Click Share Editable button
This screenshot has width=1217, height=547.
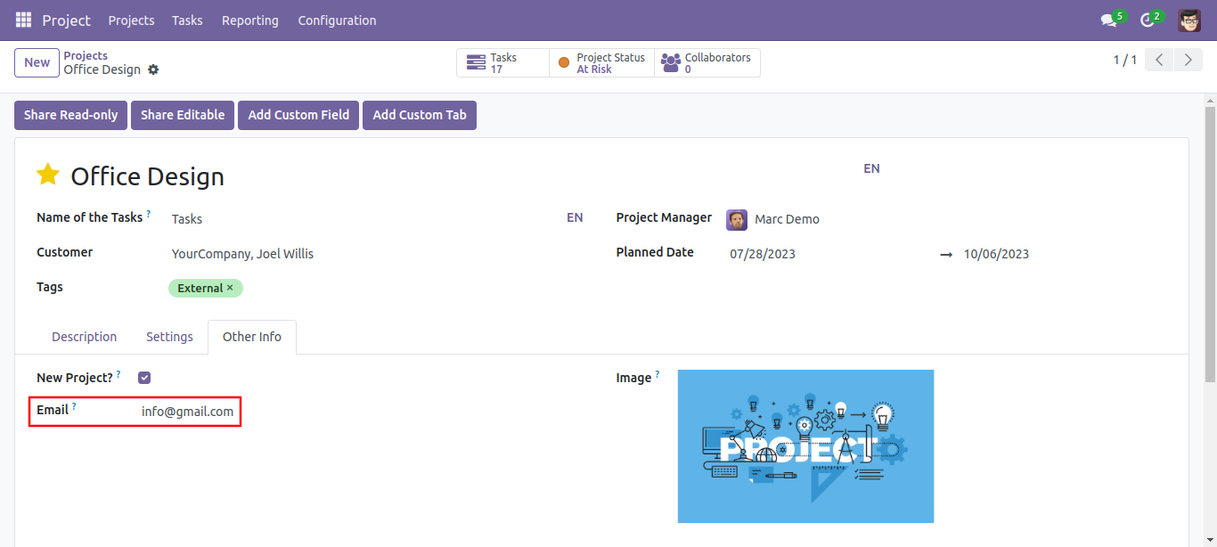[183, 115]
